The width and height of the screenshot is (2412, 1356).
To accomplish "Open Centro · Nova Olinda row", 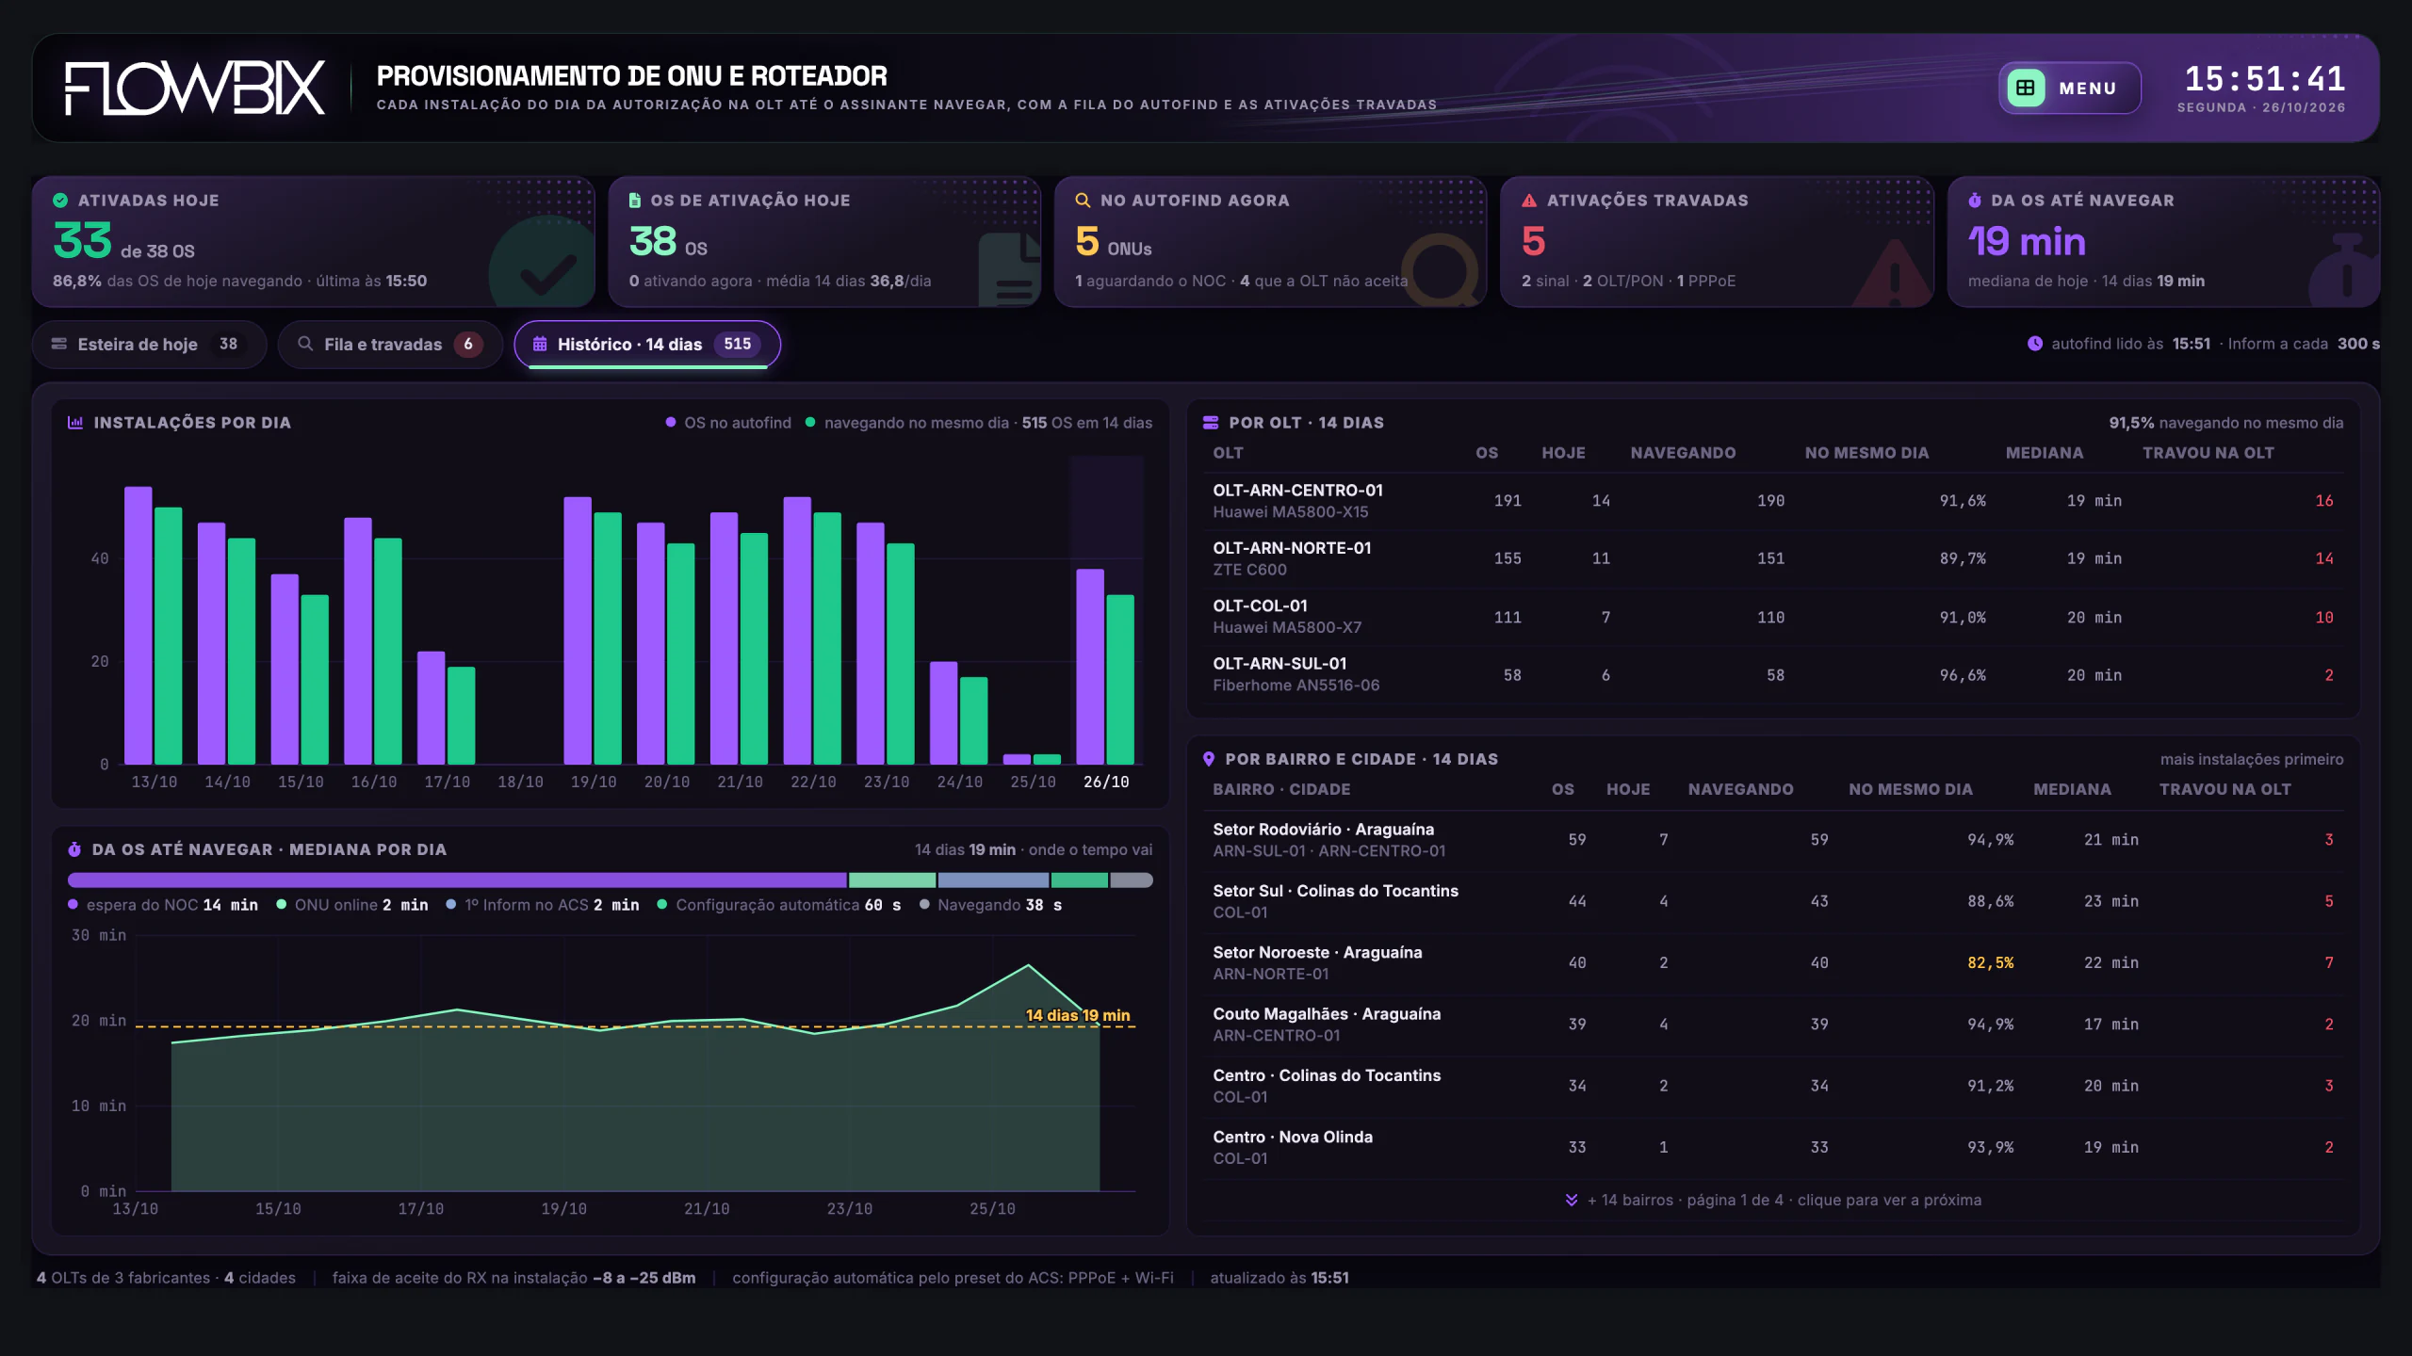I will [x=1772, y=1148].
